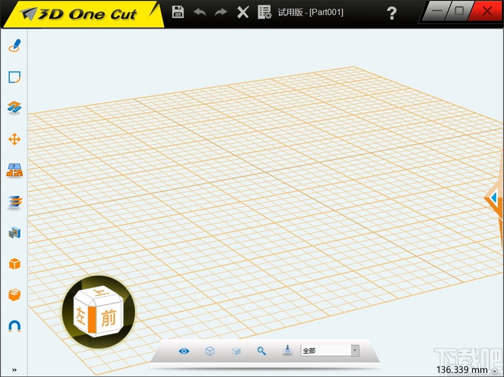Click the export-to-printer icon in bottom toolbar
The width and height of the screenshot is (504, 377).
287,351
